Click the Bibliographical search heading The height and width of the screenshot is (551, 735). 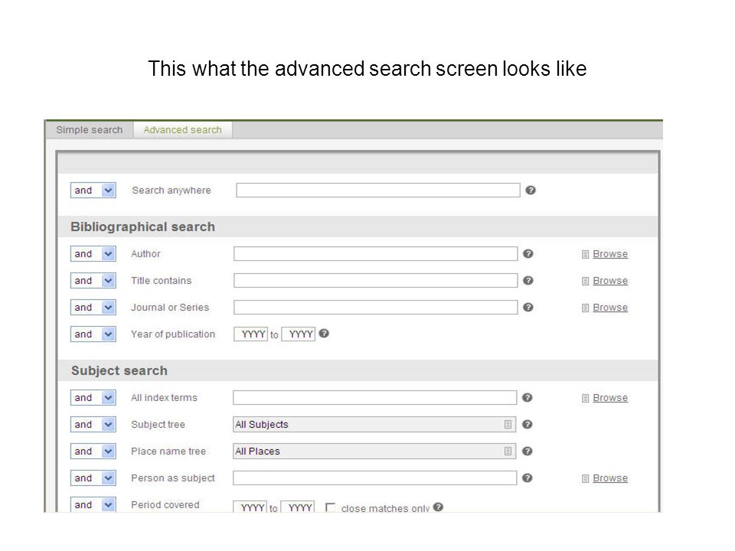(x=142, y=227)
